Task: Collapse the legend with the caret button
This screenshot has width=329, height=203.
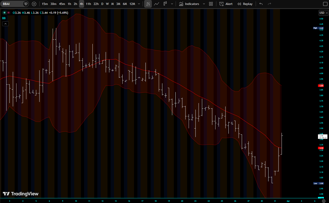Action: 5,24
